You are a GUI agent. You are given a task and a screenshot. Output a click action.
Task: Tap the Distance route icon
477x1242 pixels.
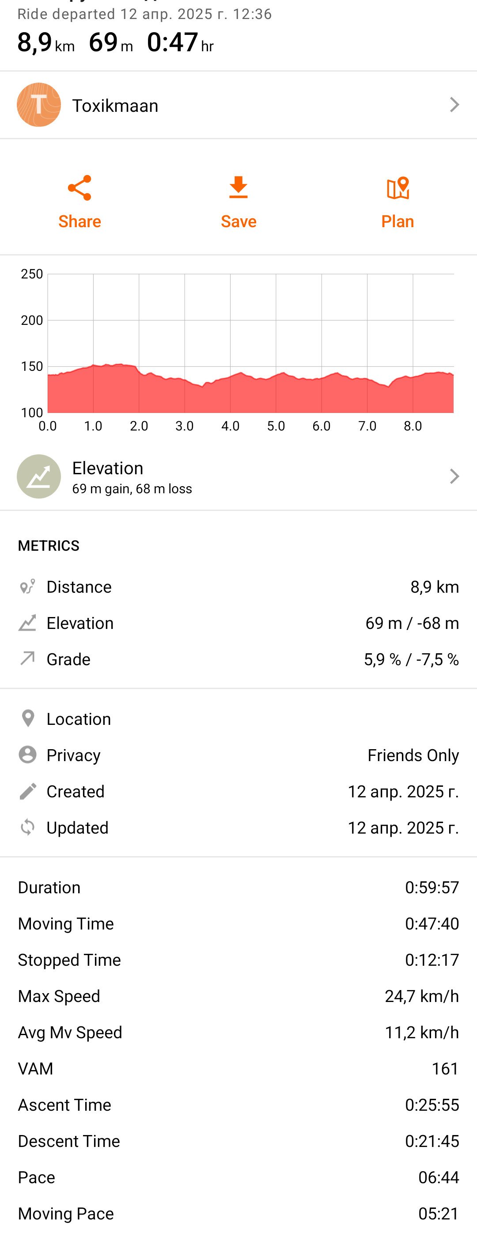(27, 587)
